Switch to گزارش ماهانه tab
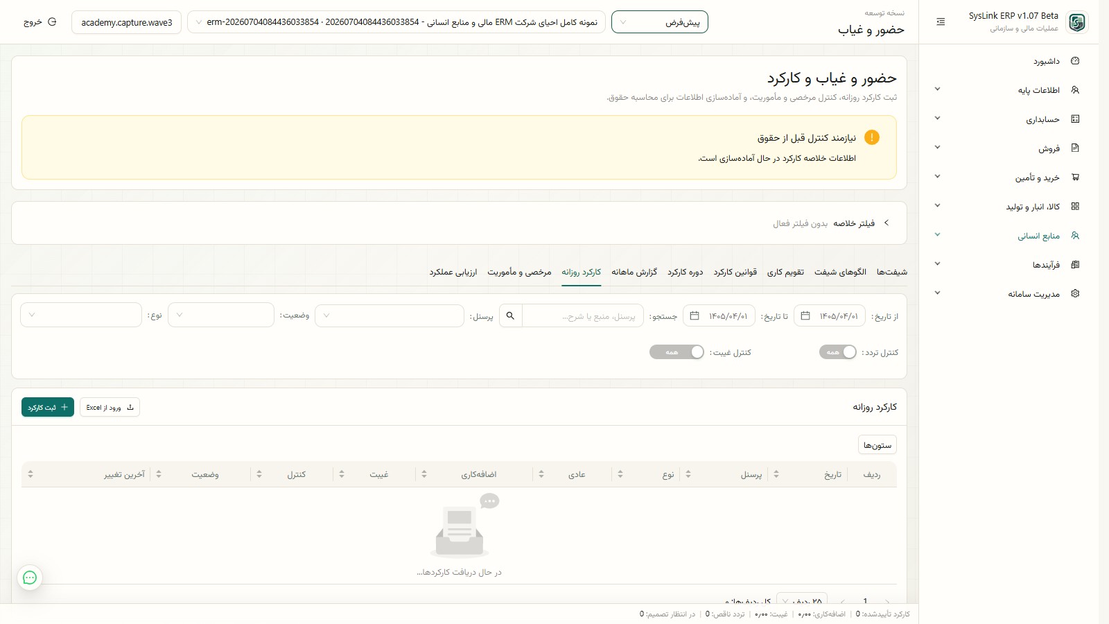The height and width of the screenshot is (624, 1109). [634, 272]
